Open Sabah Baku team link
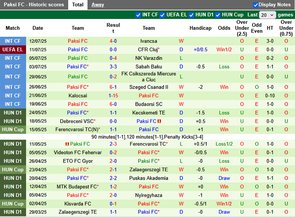Viewport: 295px width, 217px height. 149,67
